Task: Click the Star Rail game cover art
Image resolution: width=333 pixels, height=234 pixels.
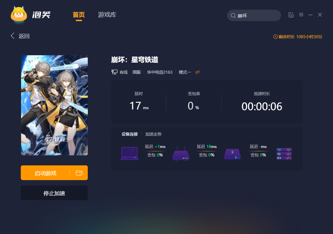Action: (54, 105)
